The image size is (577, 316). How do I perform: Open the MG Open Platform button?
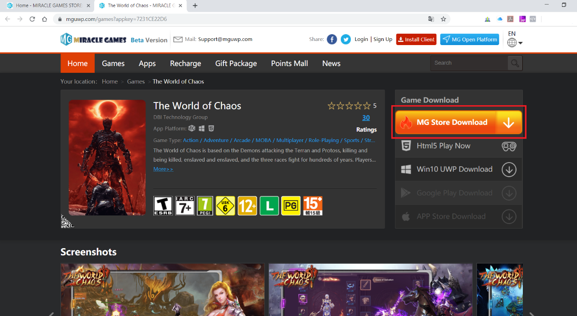click(470, 40)
